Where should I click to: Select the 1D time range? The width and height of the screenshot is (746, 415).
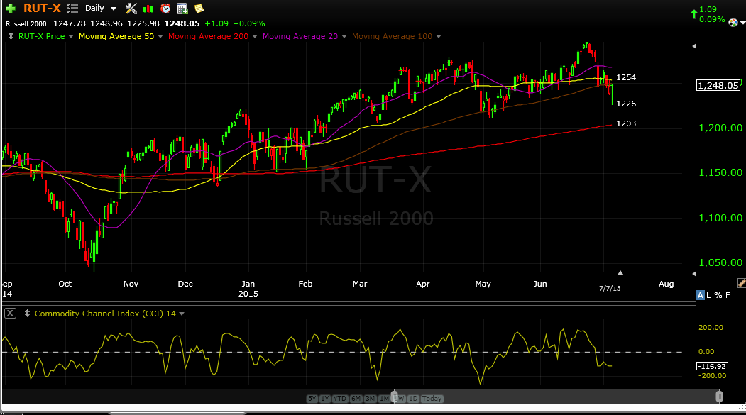point(413,399)
